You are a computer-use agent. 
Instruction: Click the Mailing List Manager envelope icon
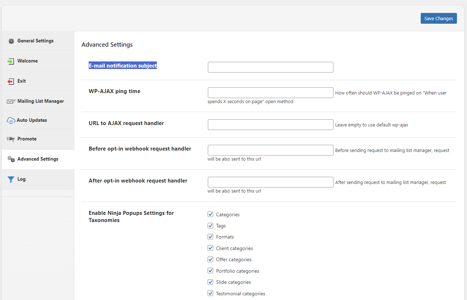[11, 101]
